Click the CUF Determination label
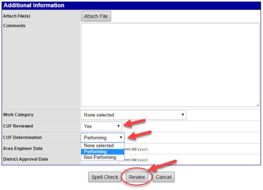The width and height of the screenshot is (263, 190). pyautogui.click(x=22, y=138)
